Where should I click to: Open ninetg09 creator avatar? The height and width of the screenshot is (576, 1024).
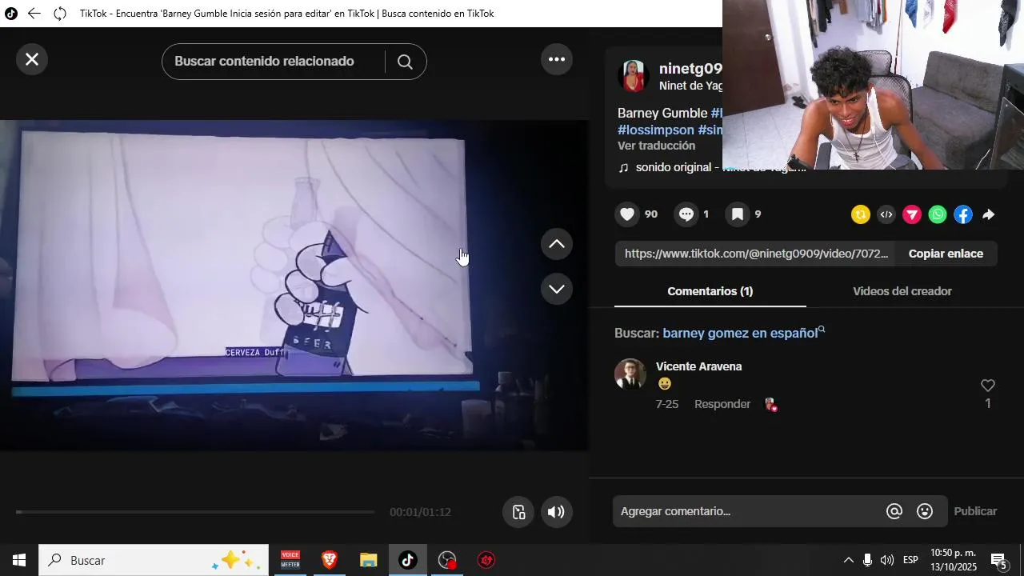pyautogui.click(x=633, y=76)
